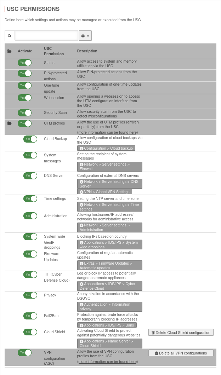Click Delete all VPN configurations button
This screenshot has width=221, height=375.
181,353
